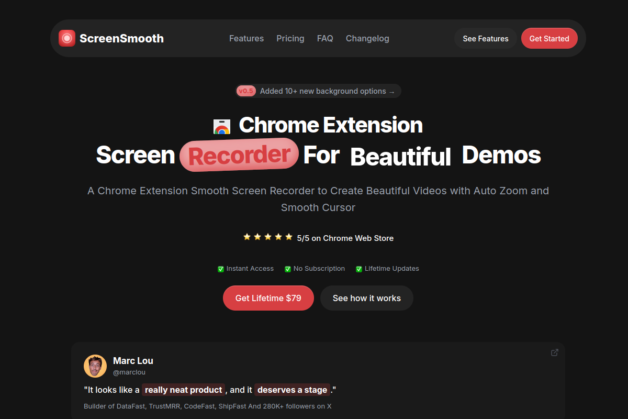628x419 pixels.
Task: Click the Builder of DataFast, TrustMRR bio line
Action: (x=208, y=406)
